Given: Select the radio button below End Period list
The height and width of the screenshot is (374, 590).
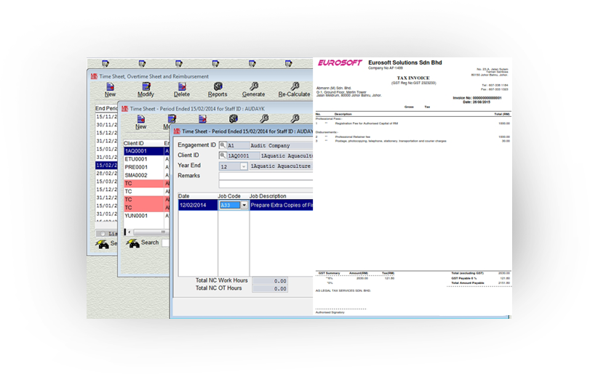Looking at the screenshot, I should click(x=103, y=233).
